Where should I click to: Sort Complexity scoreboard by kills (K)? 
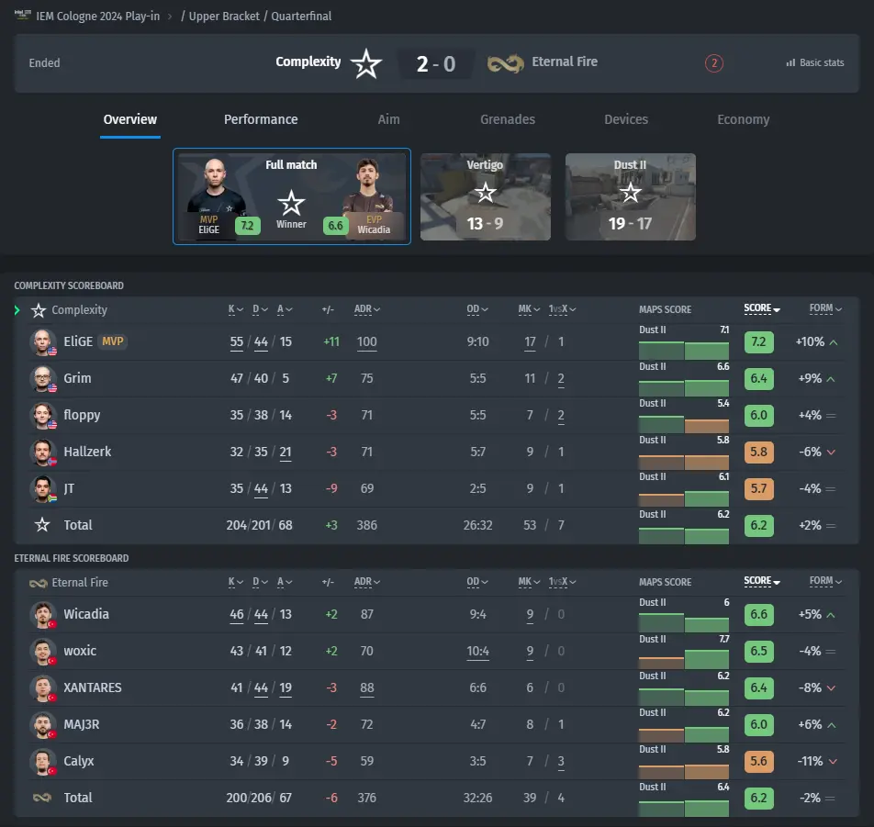coord(236,309)
